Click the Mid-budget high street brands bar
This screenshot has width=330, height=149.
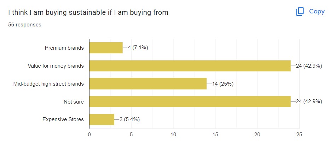pyautogui.click(x=147, y=84)
